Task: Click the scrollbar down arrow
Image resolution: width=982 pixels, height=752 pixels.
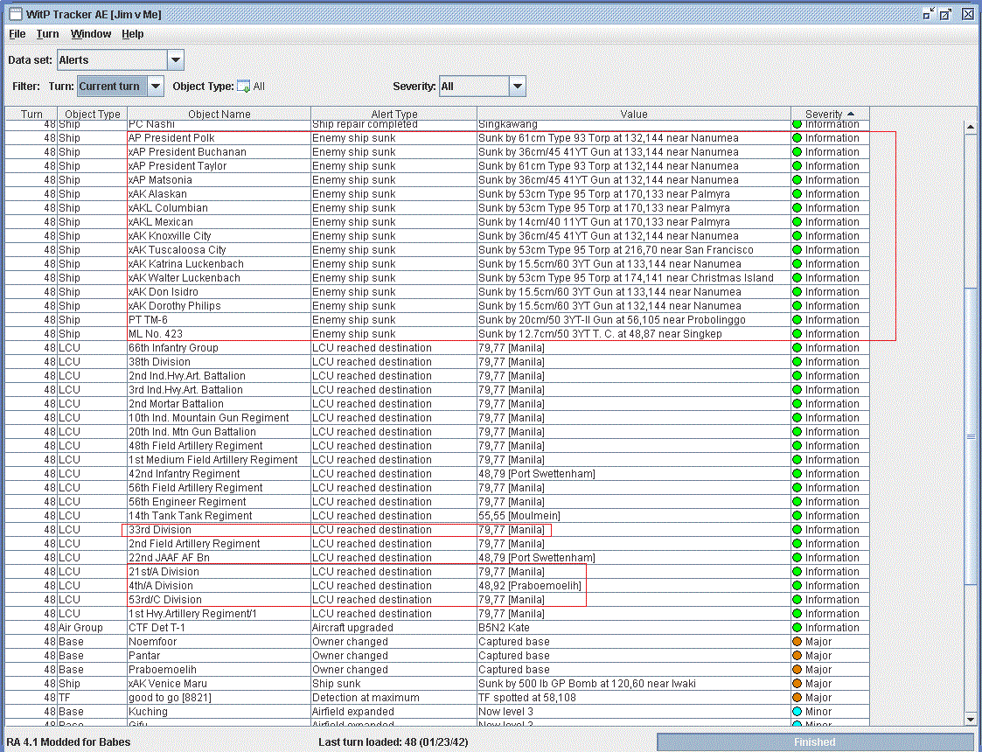Action: click(970, 720)
